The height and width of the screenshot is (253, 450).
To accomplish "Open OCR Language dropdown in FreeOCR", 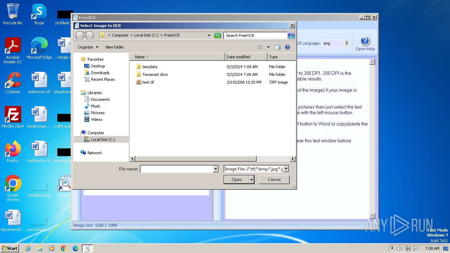I will [346, 43].
